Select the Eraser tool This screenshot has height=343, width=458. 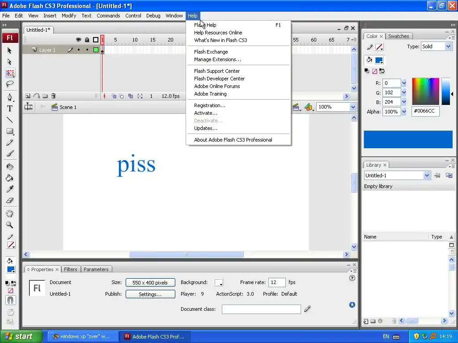coord(10,201)
